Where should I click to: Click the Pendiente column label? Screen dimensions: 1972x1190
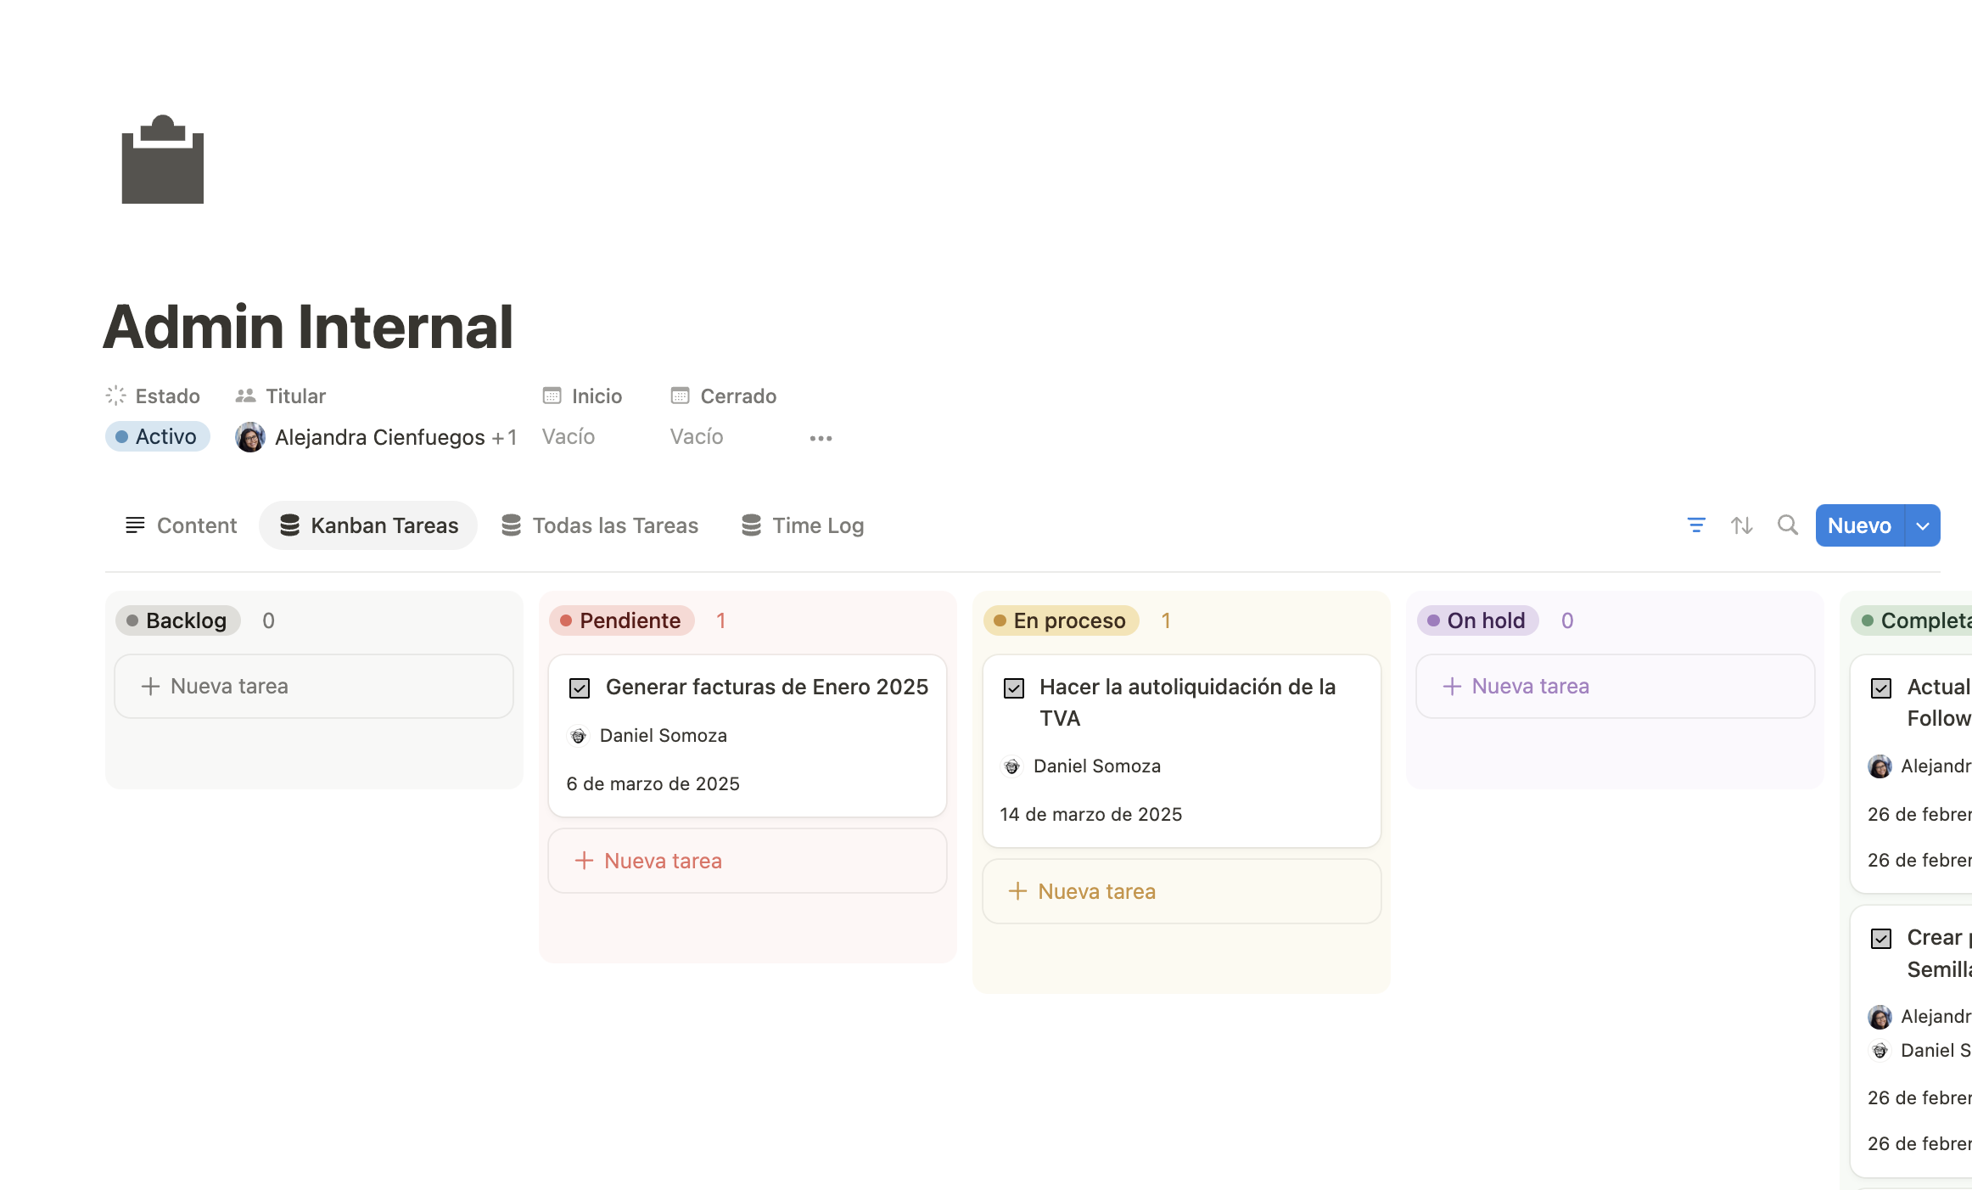[621, 620]
